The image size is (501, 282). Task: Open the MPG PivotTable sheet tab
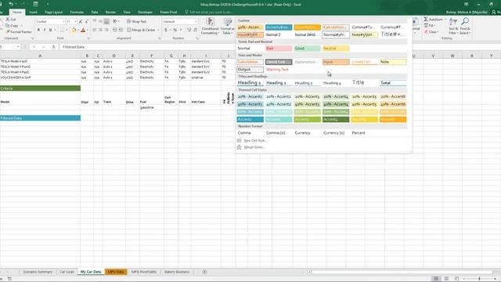point(144,272)
